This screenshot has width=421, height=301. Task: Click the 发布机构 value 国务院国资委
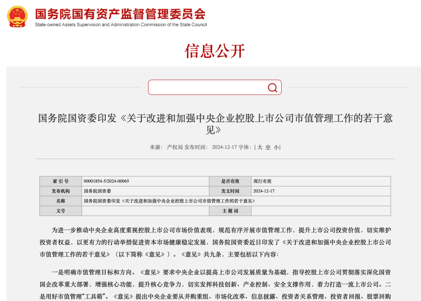tap(97, 191)
